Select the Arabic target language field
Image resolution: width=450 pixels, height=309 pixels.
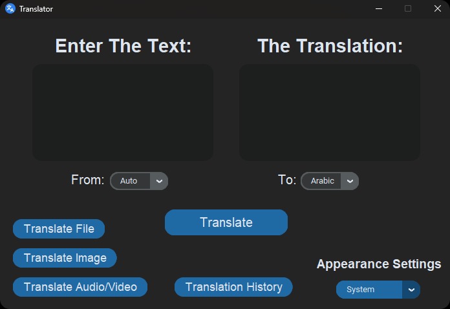[x=321, y=181]
